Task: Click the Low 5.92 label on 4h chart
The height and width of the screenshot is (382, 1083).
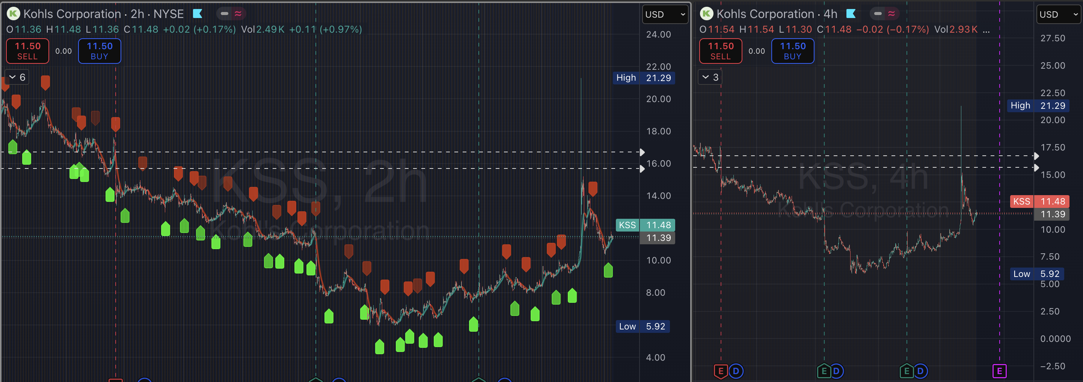Action: [1037, 274]
